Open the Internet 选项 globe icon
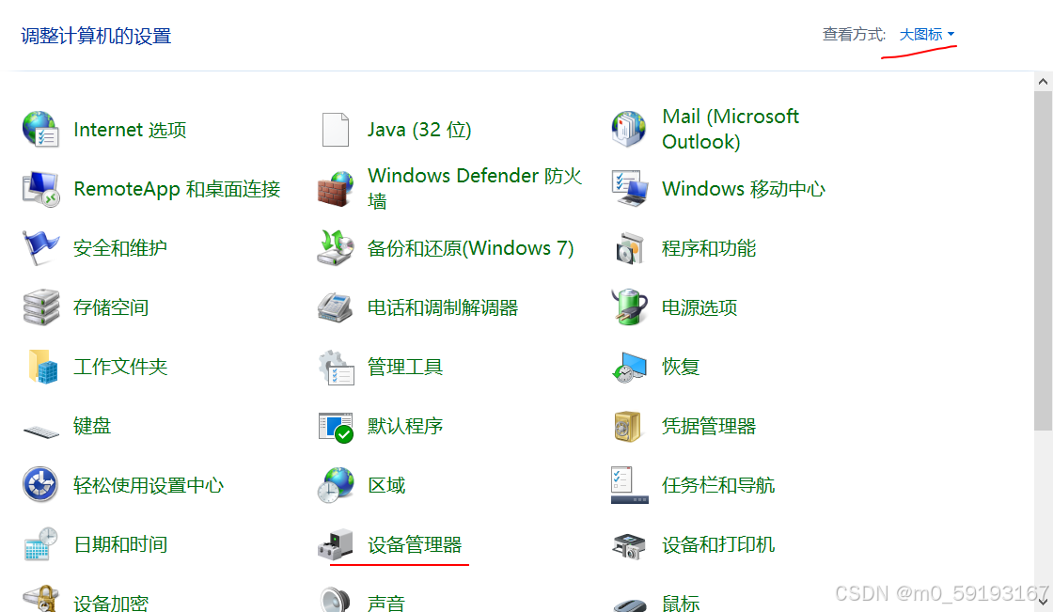 [x=40, y=129]
